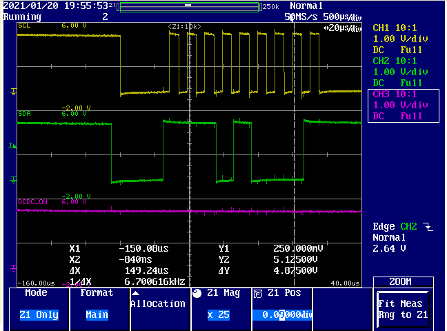Click the magenta CH3 ground marker
Screen dimensions: 447x331
point(13,268)
